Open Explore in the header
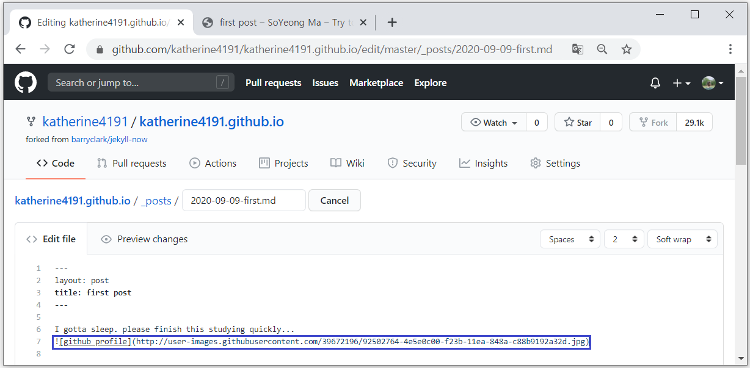This screenshot has height=368, width=750. click(x=431, y=83)
